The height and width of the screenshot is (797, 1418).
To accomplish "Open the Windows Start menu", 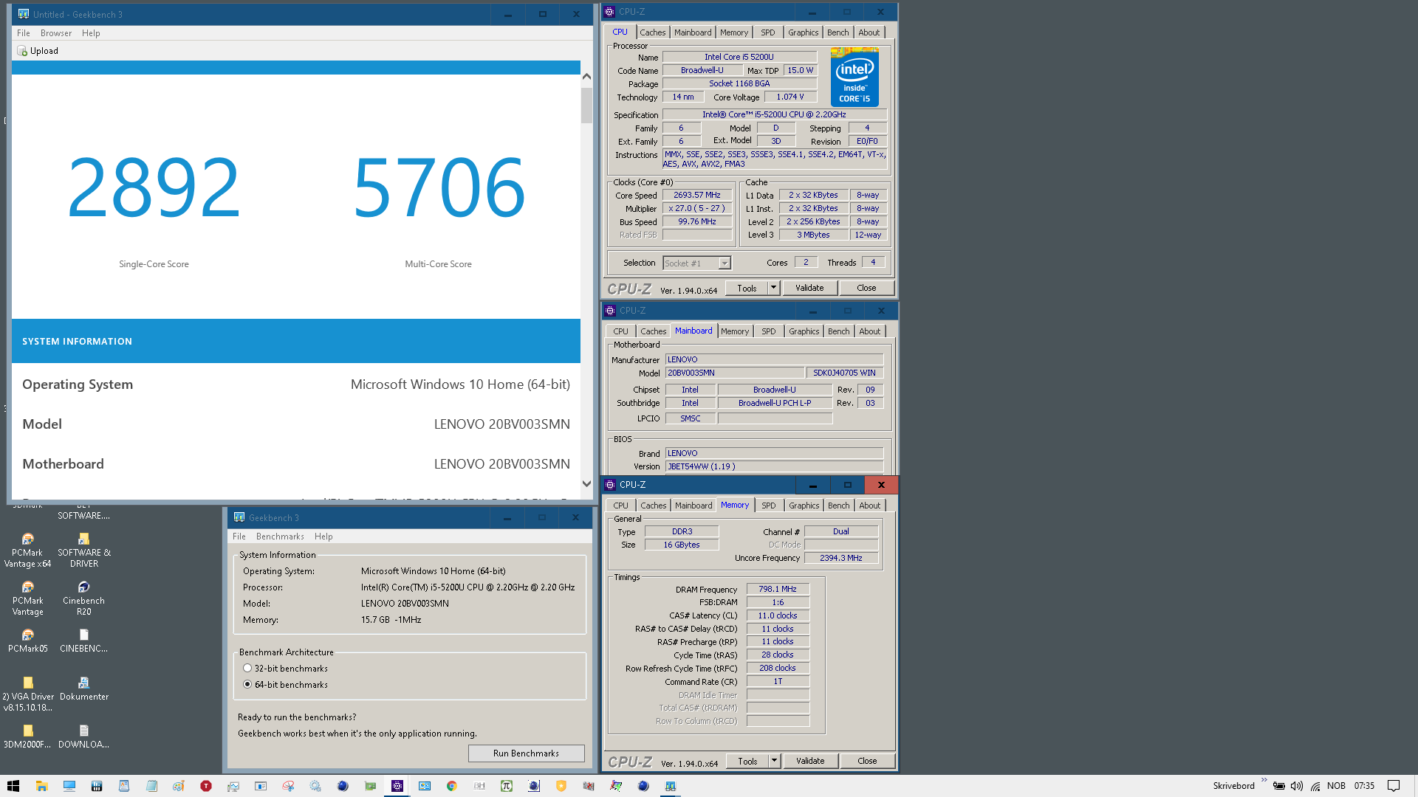I will [13, 786].
